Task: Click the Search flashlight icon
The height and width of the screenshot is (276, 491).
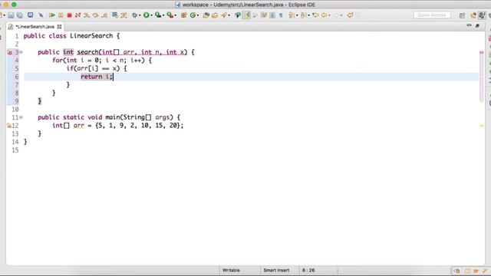Action: [224, 15]
